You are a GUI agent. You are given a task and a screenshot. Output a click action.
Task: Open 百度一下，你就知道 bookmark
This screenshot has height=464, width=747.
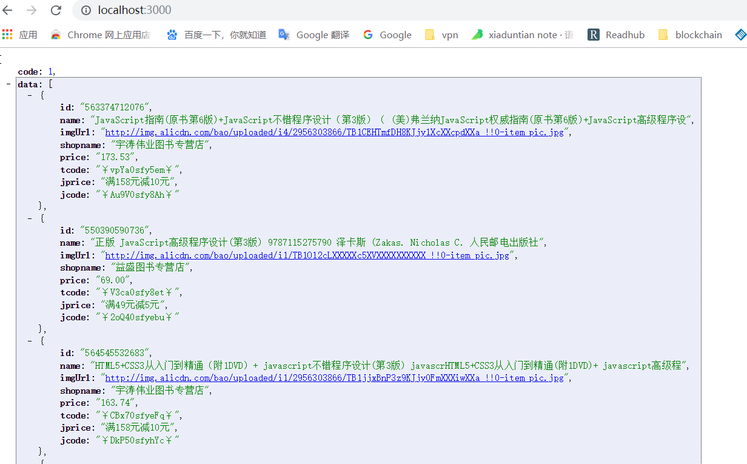coord(216,35)
